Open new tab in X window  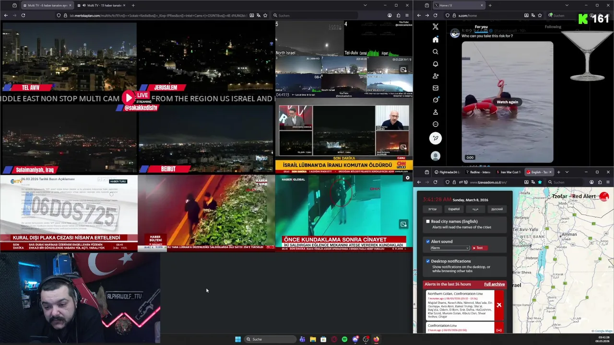pyautogui.click(x=490, y=5)
